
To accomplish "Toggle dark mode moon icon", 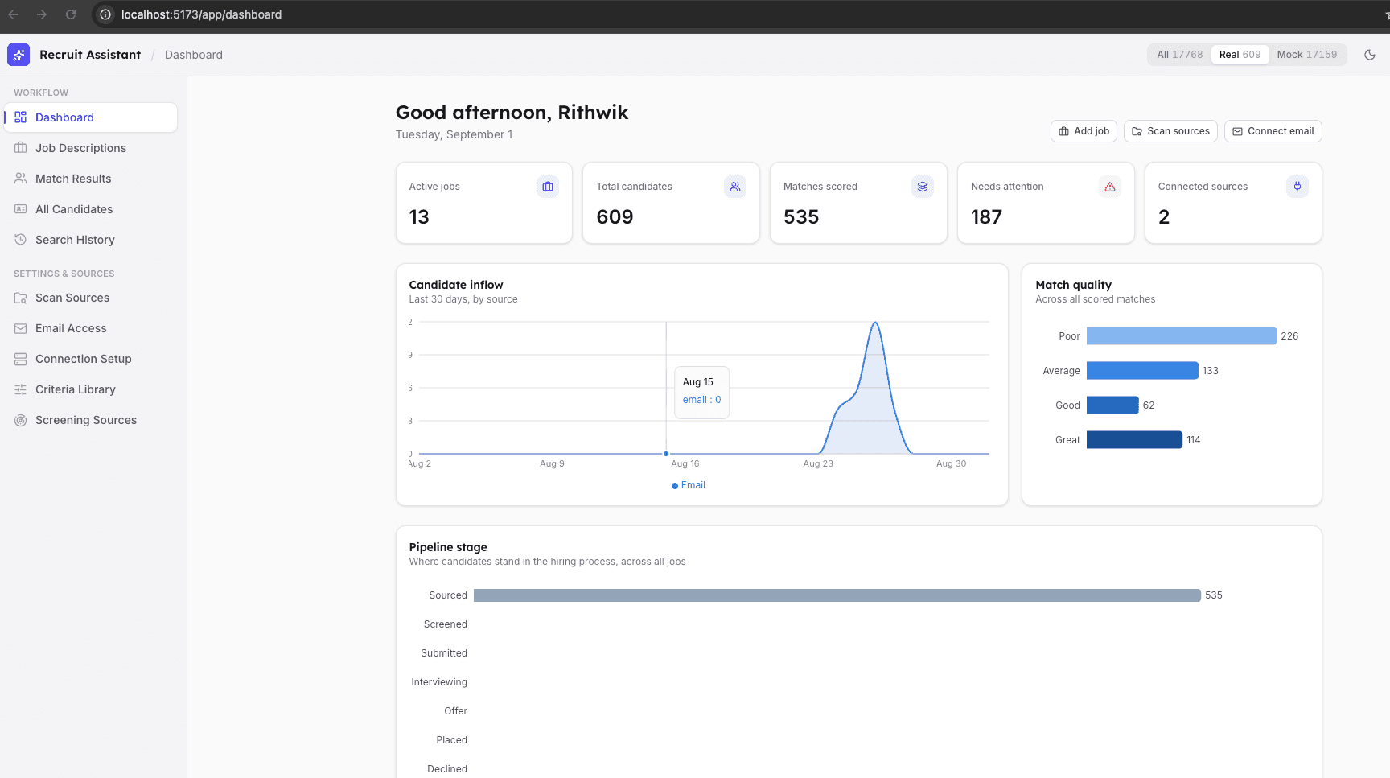I will [x=1370, y=55].
